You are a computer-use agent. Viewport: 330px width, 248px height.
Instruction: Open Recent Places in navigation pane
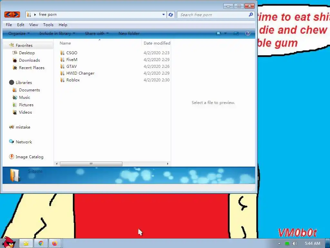32,68
